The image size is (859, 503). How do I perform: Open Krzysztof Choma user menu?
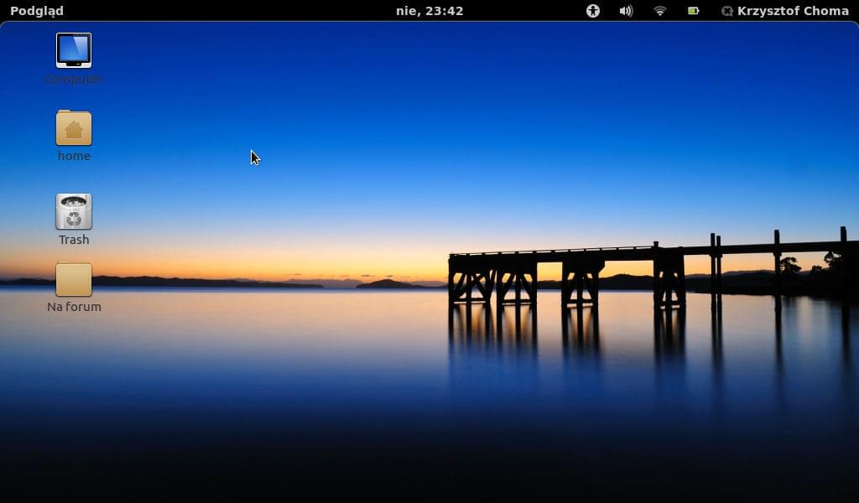(785, 11)
